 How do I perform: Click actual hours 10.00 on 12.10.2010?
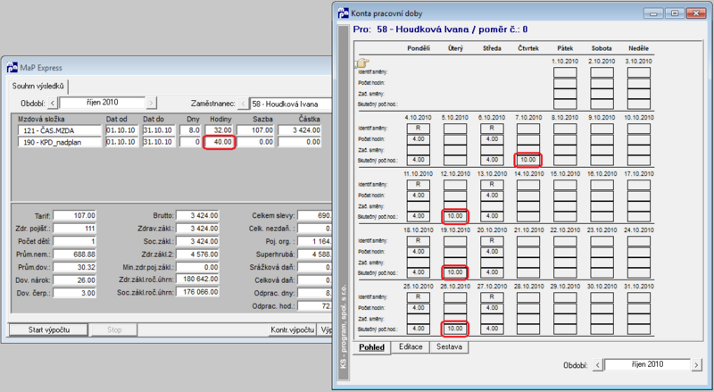click(x=455, y=216)
